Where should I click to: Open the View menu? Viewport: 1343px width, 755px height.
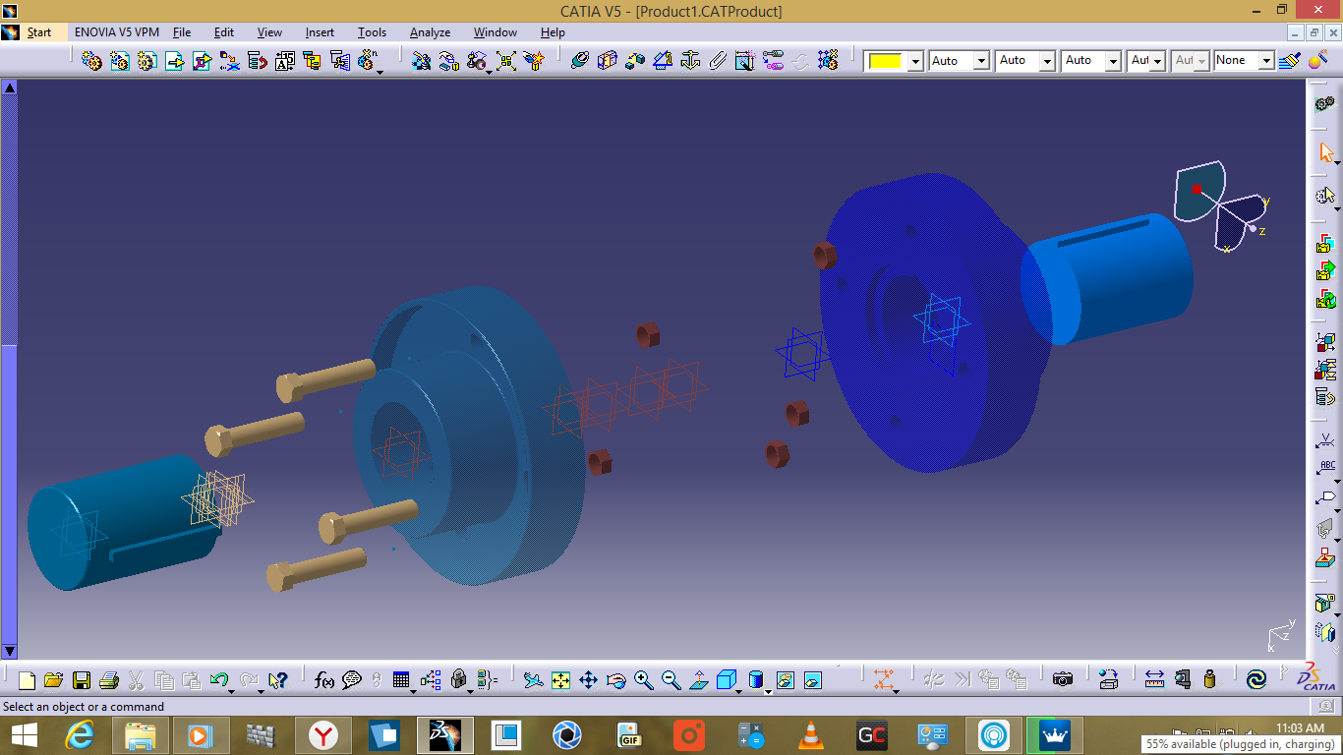[x=269, y=32]
